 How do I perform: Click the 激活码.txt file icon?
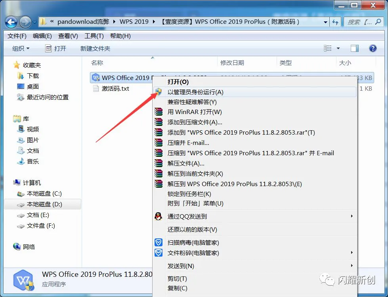(x=96, y=89)
